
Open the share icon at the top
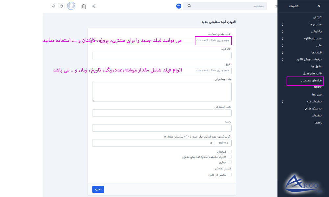pyautogui.click(x=94, y=6)
